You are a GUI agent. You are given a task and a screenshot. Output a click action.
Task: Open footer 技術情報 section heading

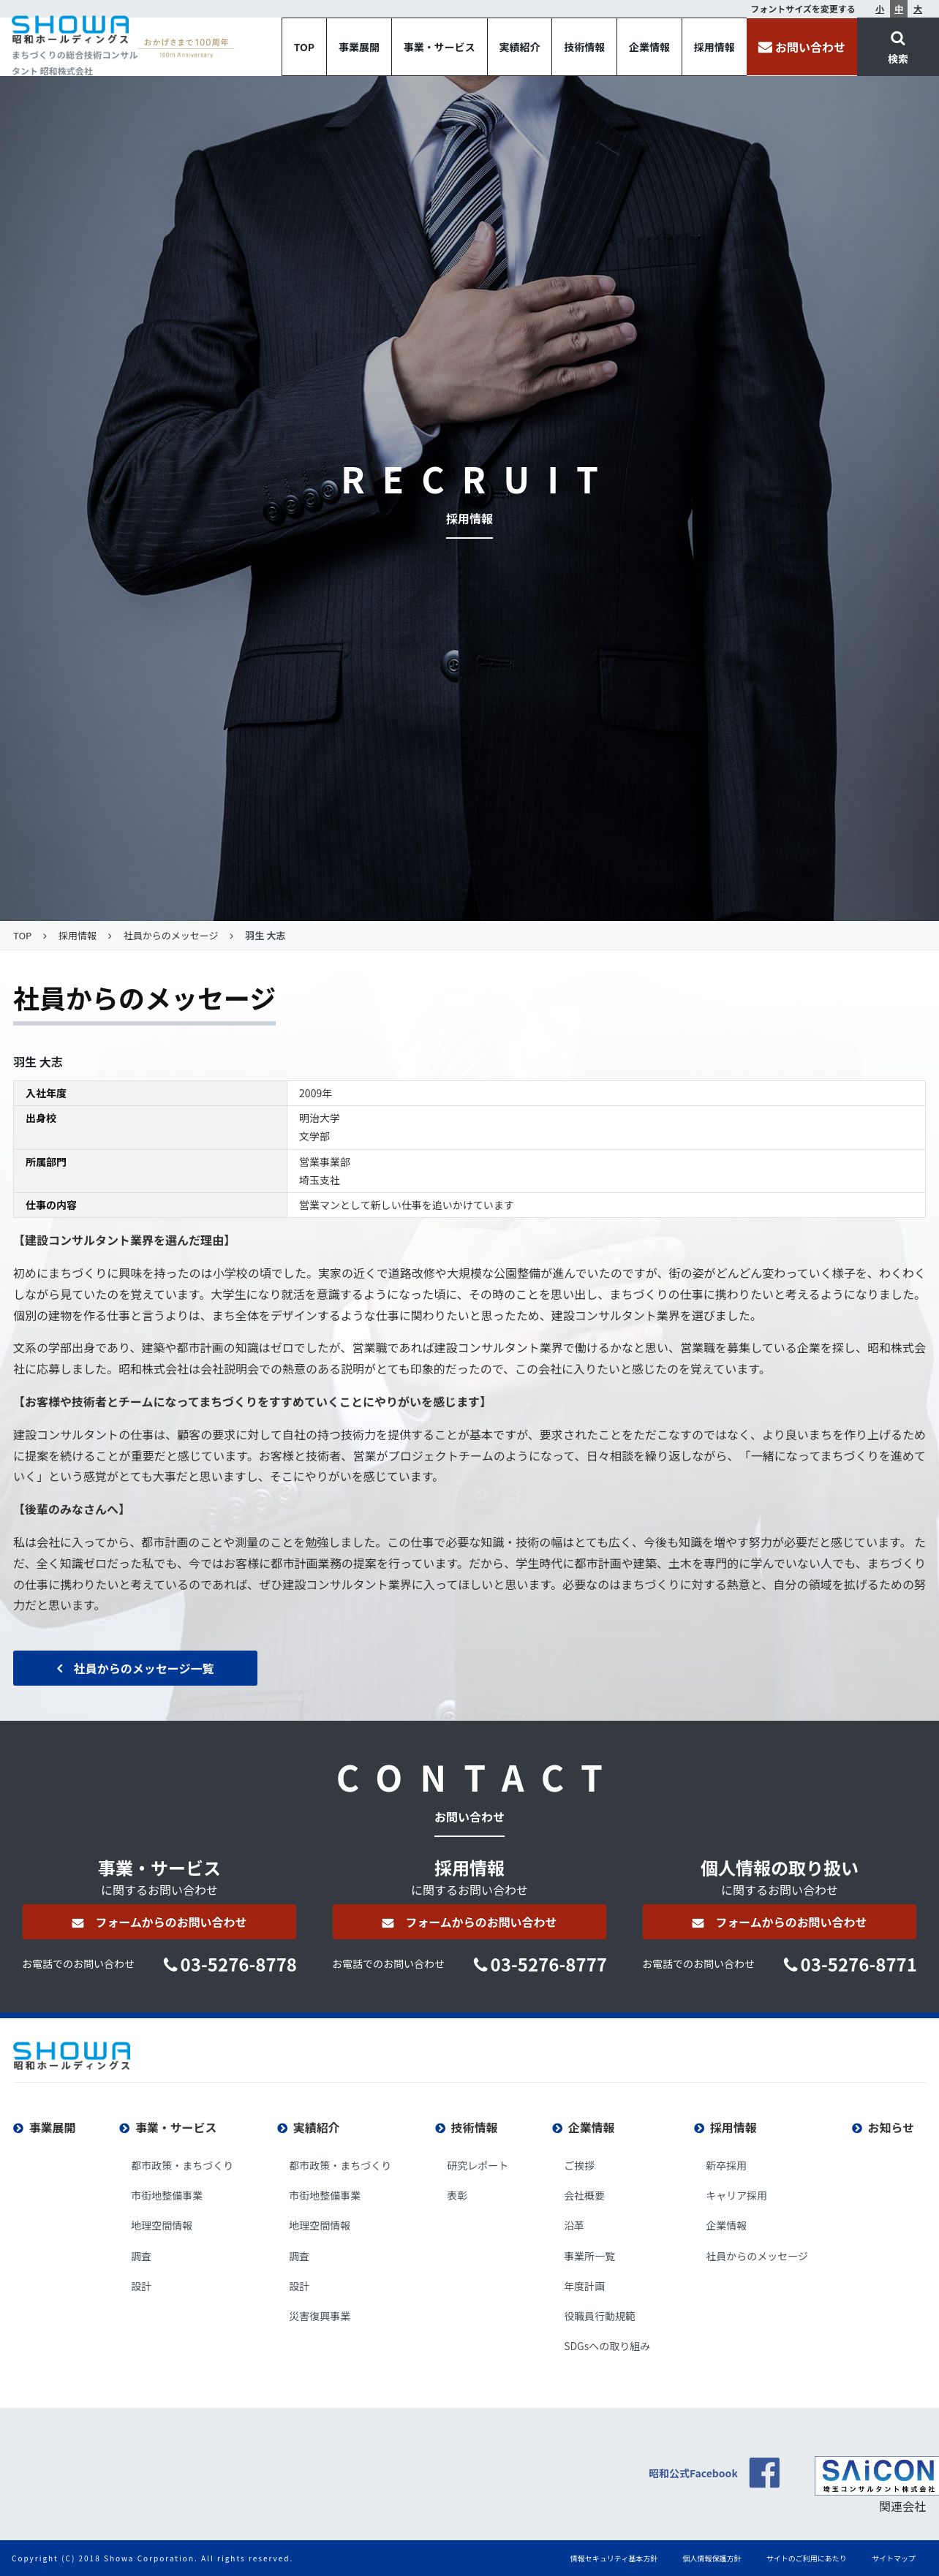pos(467,2128)
